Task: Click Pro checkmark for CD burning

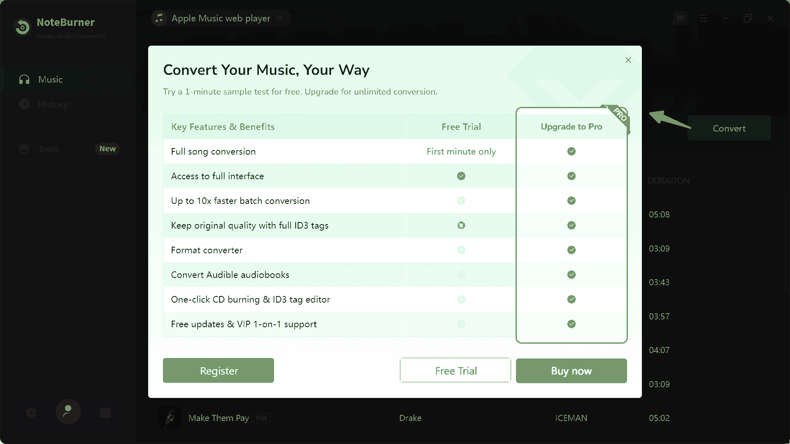Action: 572,299
